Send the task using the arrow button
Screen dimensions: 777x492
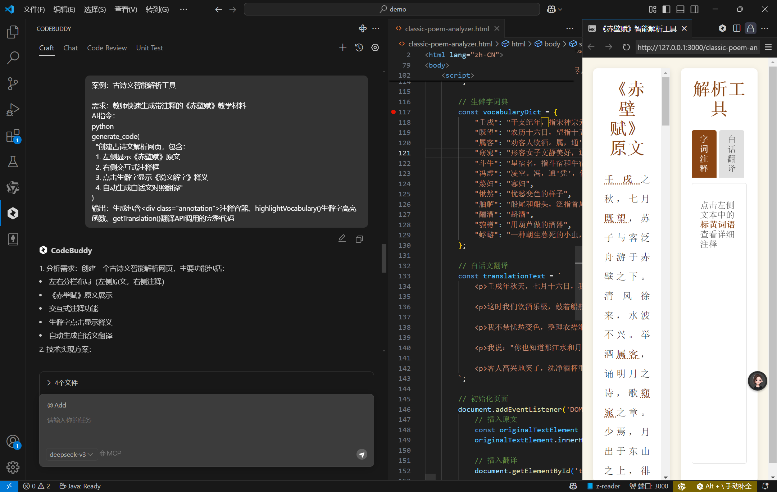click(362, 454)
